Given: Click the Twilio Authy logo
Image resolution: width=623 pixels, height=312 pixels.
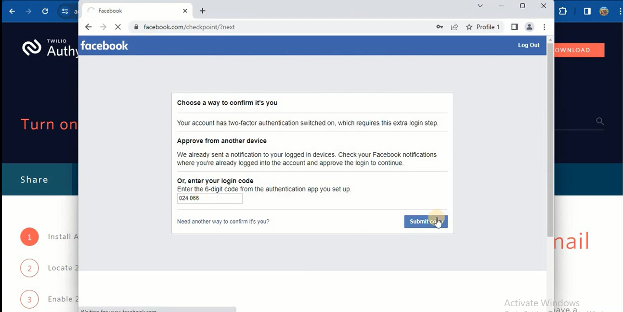Looking at the screenshot, I should 50,48.
